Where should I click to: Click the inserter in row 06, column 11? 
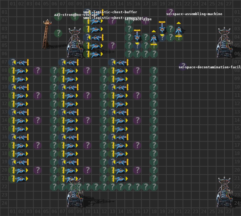(96, 54)
